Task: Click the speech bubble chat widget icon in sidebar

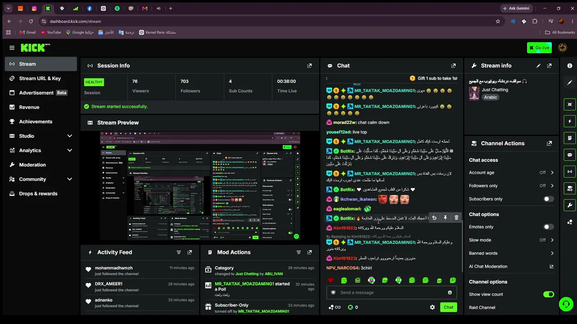Action: tap(570, 155)
